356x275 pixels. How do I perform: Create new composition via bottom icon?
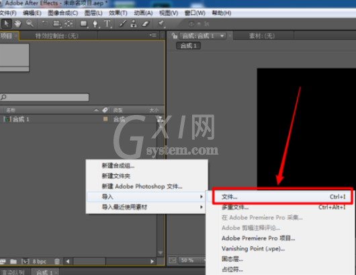[x=25, y=262]
